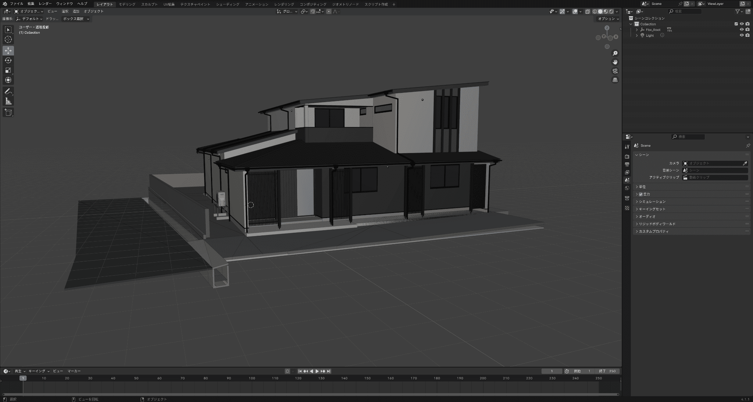Screen dimensions: 753x402
Task: Select the Rotate tool
Action: point(8,60)
